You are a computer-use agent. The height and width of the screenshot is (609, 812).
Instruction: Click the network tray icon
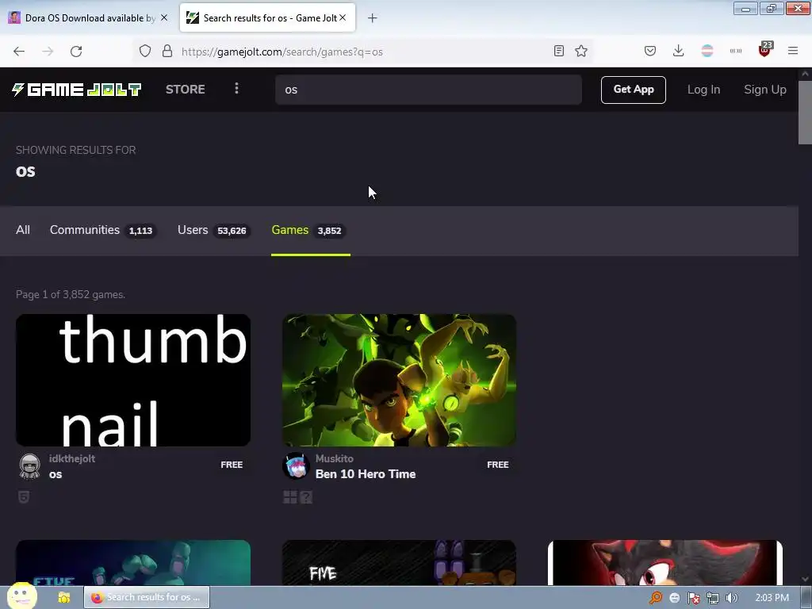pos(713,598)
